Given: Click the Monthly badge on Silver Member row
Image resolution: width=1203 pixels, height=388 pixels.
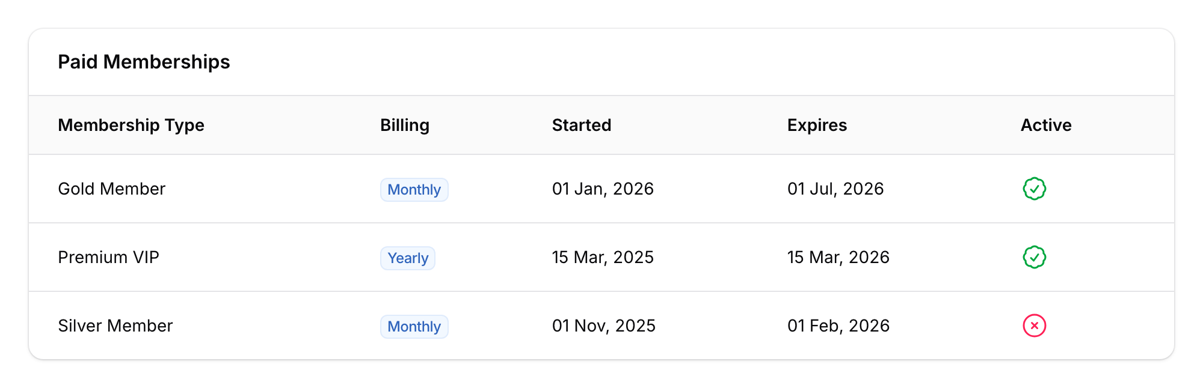Looking at the screenshot, I should 414,326.
